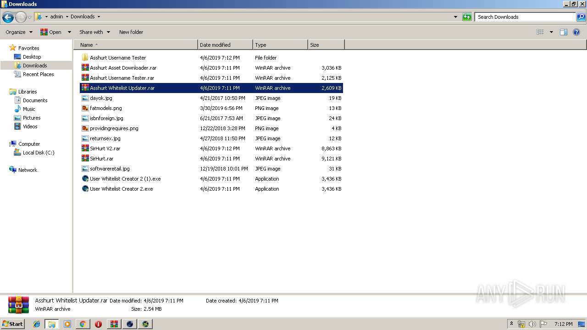The width and height of the screenshot is (587, 330).
Task: Toggle the preview pane
Action: [564, 32]
